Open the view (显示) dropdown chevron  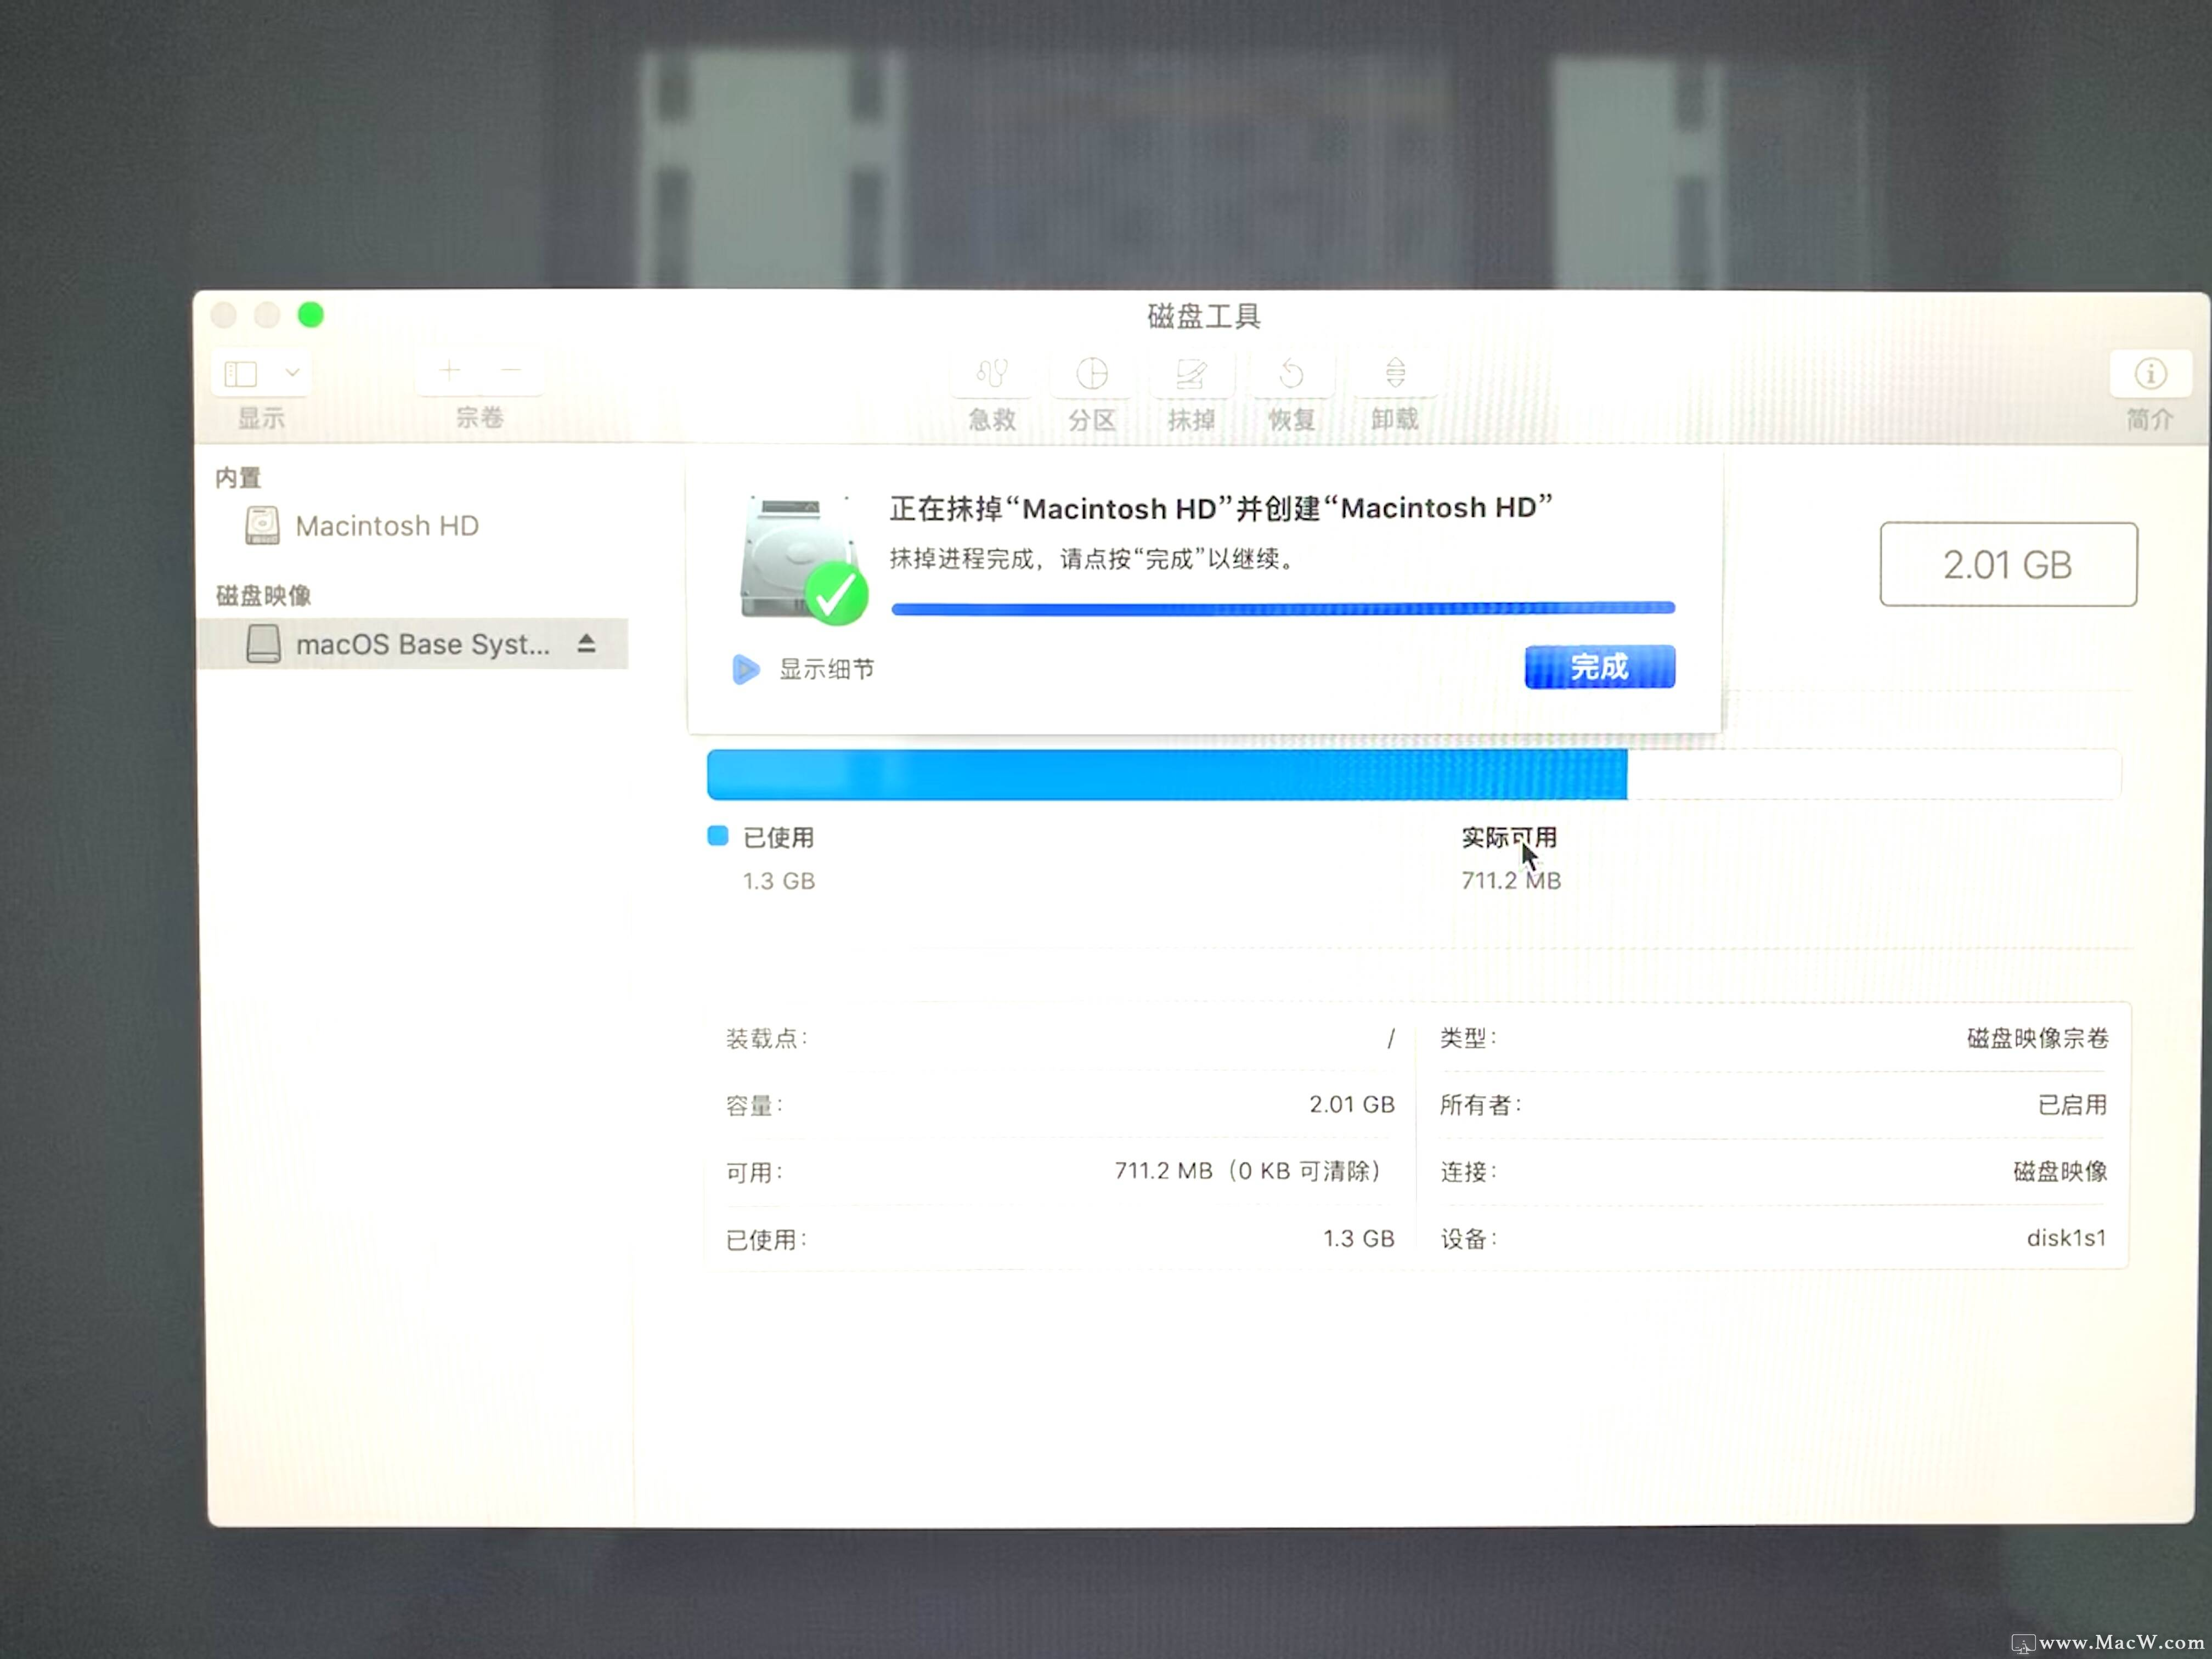pyautogui.click(x=292, y=373)
